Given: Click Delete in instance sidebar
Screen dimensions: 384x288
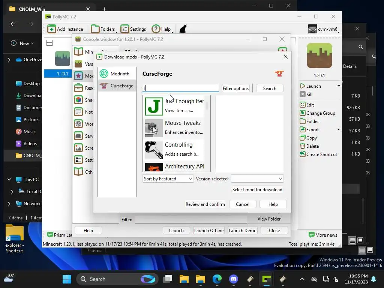Looking at the screenshot, I should coord(309,146).
